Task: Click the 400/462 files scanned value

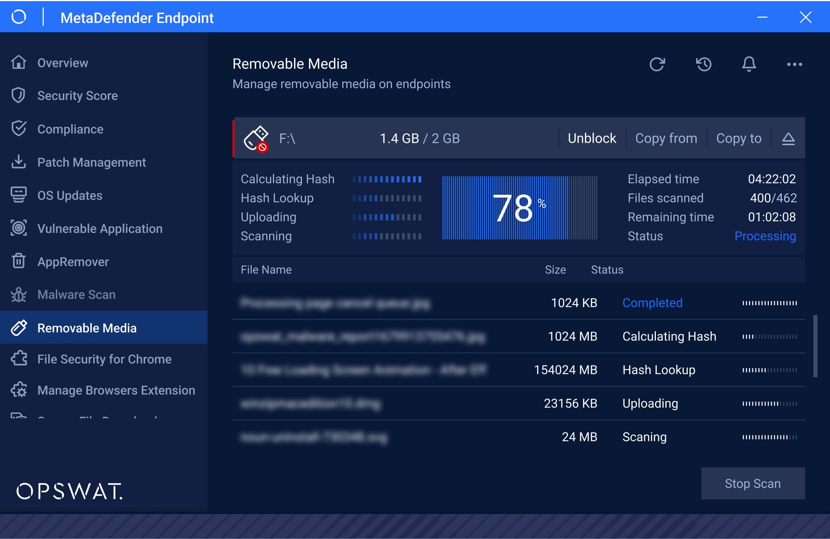Action: point(773,198)
